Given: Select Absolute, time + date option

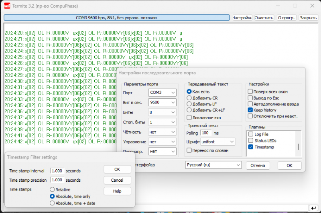Looking at the screenshot, I should pyautogui.click(x=52, y=203).
